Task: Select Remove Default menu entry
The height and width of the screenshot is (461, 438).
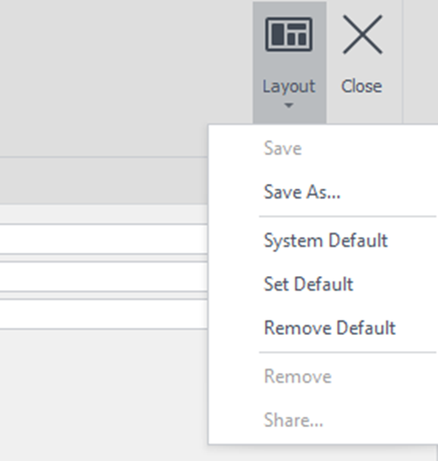Action: [329, 328]
